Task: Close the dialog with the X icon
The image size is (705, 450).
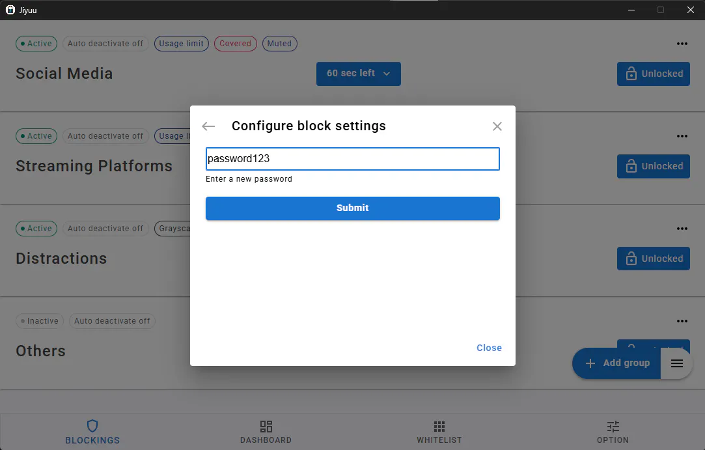Action: [497, 126]
